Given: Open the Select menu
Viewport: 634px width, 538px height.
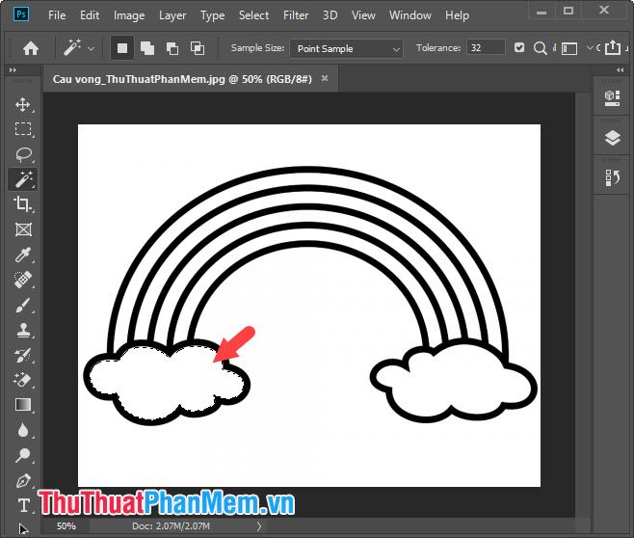Looking at the screenshot, I should coord(254,15).
